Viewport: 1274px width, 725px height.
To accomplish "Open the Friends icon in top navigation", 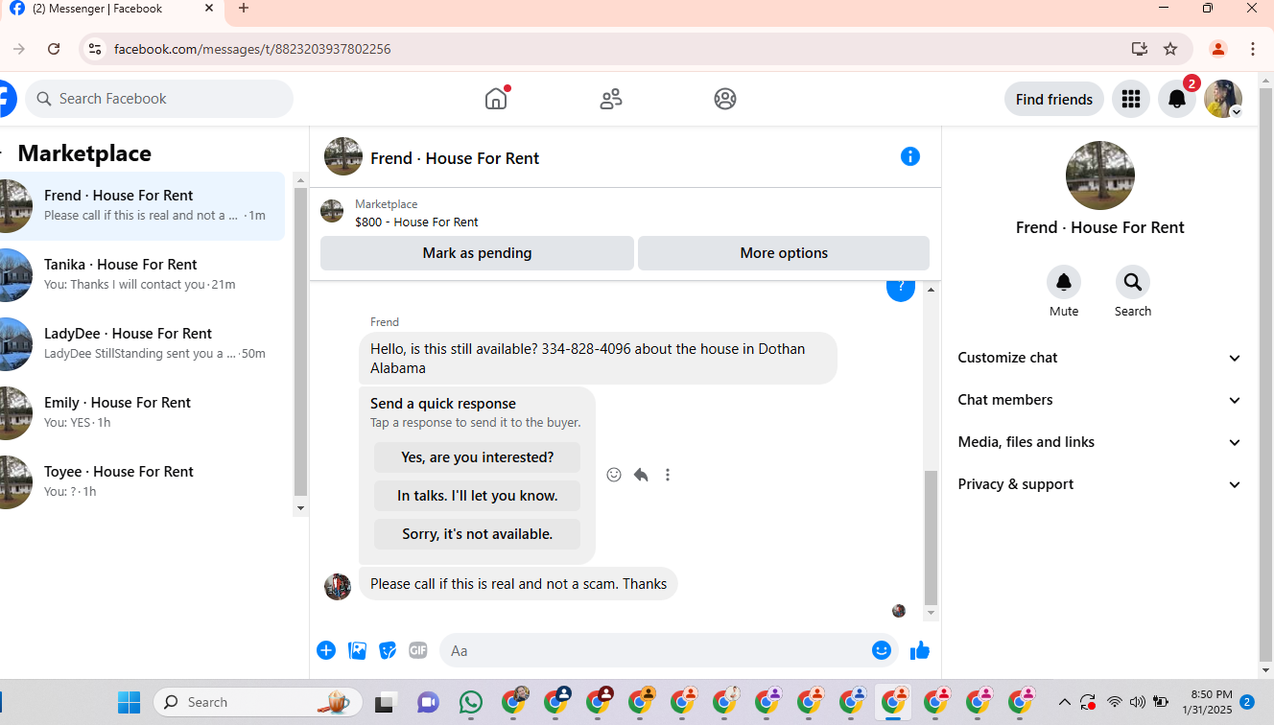I will (611, 99).
